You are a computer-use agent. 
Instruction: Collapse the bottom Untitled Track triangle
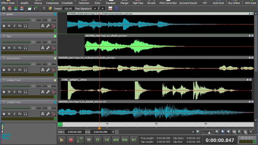(4, 102)
